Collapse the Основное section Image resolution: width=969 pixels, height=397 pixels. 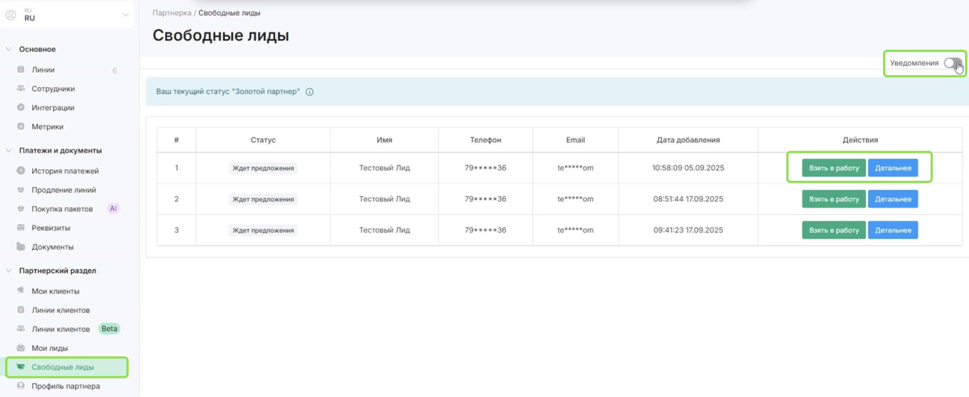point(9,49)
